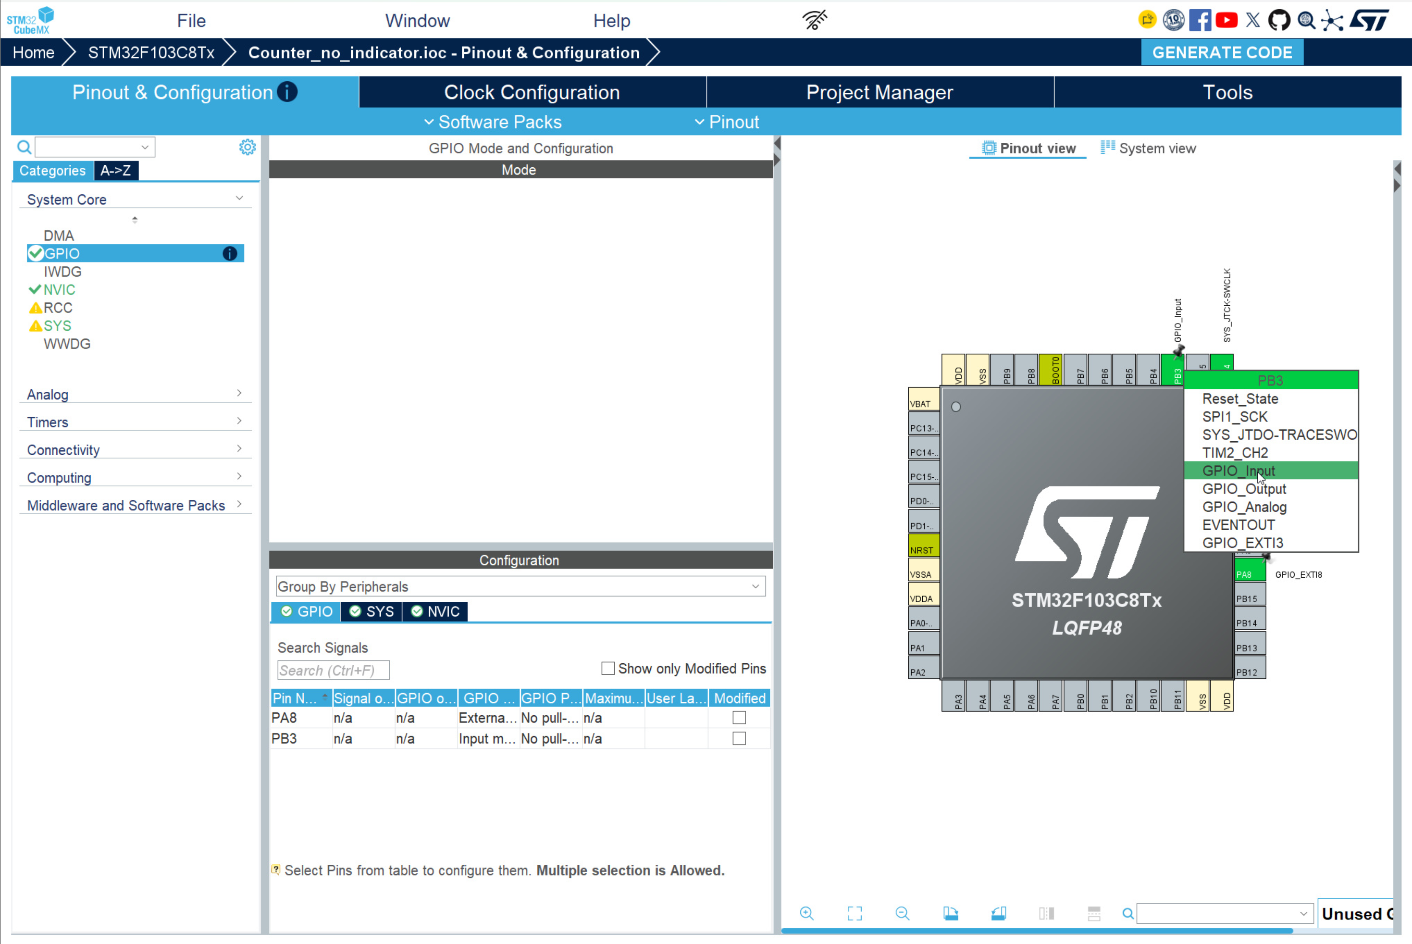Viewport: 1412px width, 944px height.
Task: Open the yellow feedback sparkle icon
Action: 1147,20
